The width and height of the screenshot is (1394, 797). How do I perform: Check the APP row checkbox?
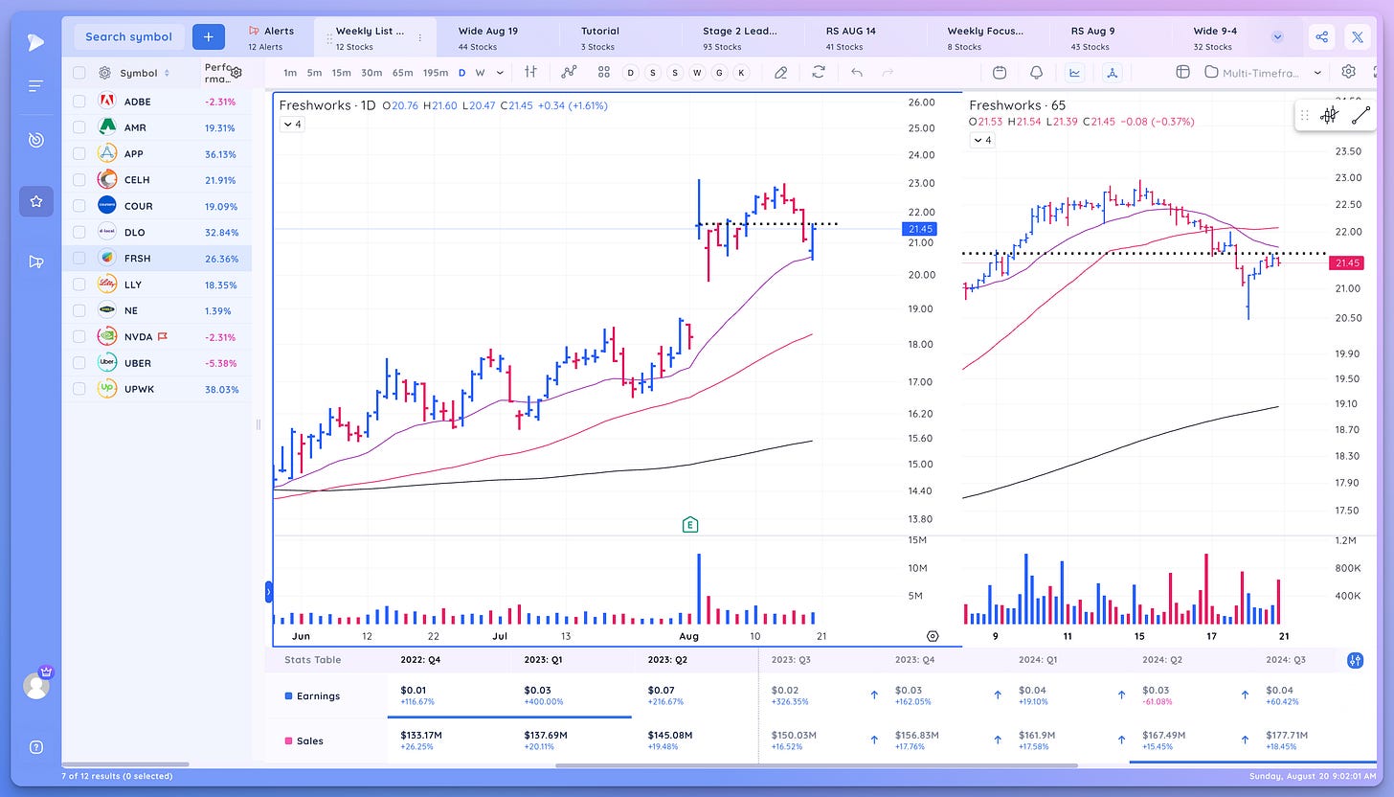[79, 153]
